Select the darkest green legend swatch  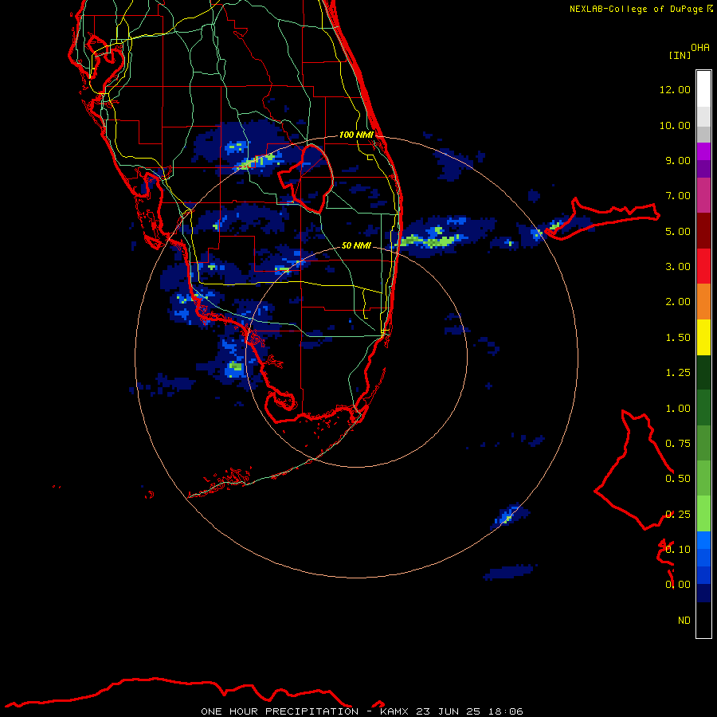tap(703, 373)
